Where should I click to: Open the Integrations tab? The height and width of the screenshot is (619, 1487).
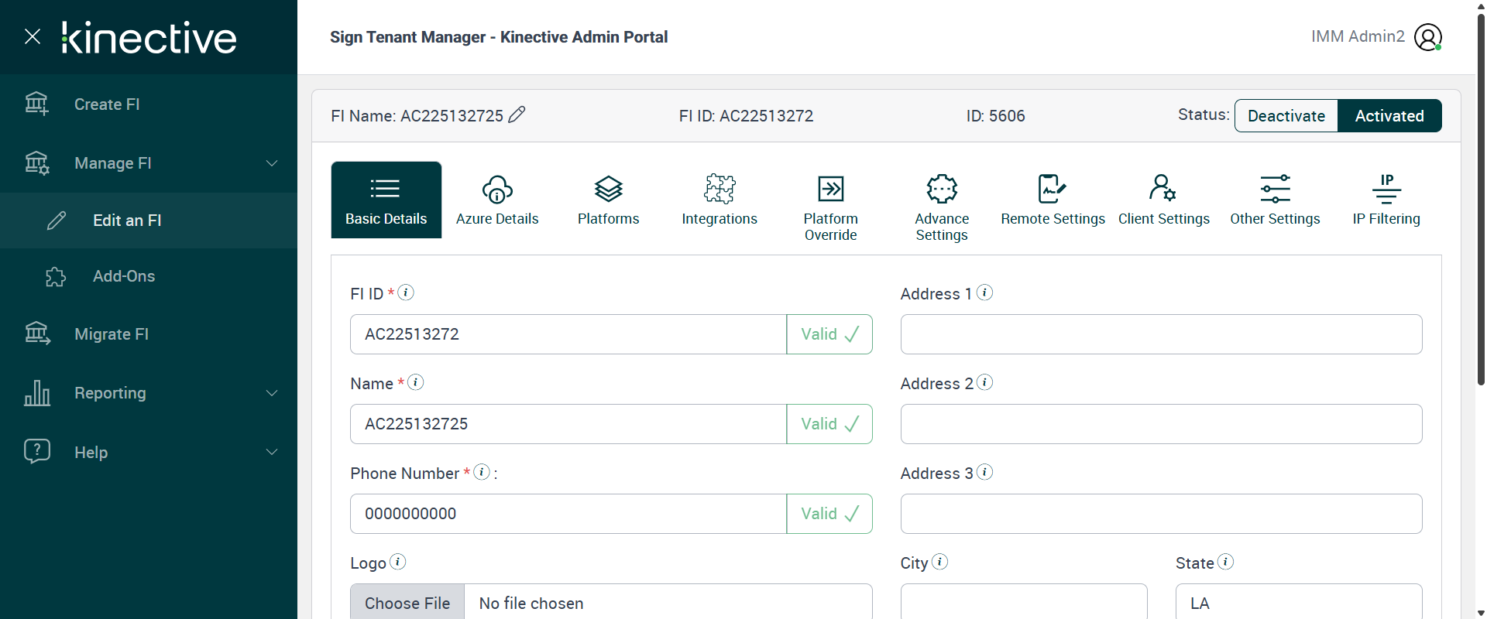click(x=719, y=200)
